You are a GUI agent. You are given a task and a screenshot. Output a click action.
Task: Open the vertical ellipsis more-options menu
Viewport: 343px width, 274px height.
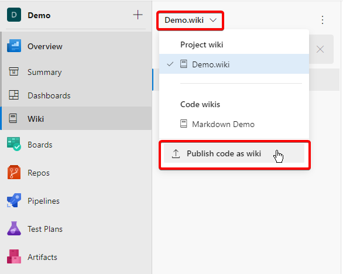point(323,20)
